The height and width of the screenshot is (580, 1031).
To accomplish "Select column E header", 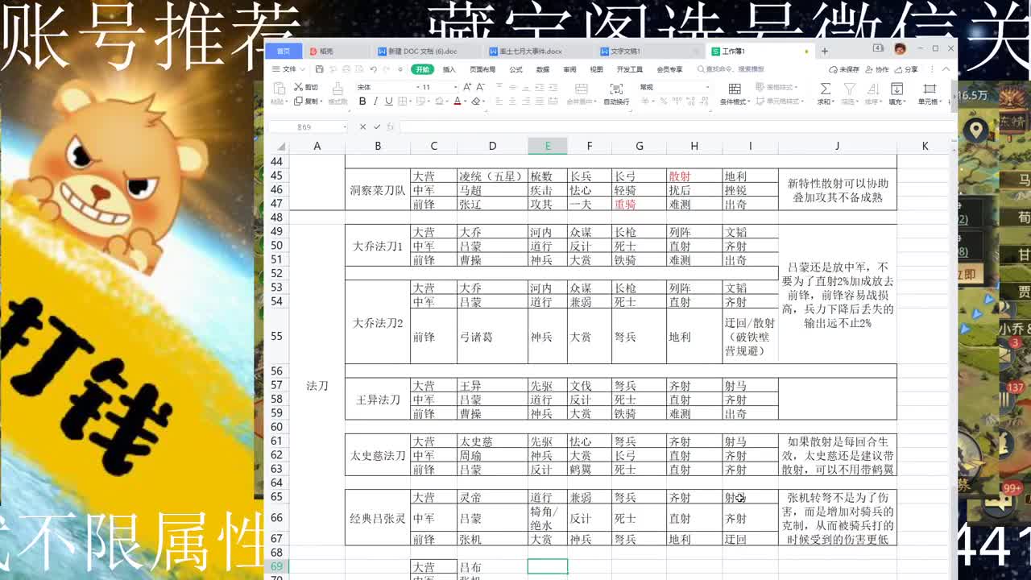I will [x=548, y=146].
